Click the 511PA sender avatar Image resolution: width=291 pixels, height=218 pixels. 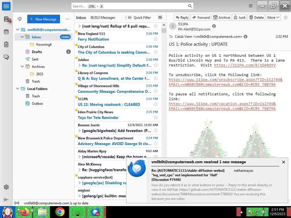[172, 26]
